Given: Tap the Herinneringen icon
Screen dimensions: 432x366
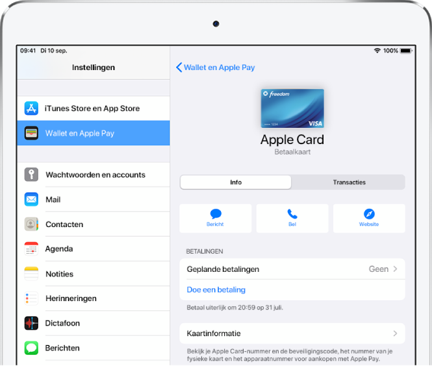Looking at the screenshot, I should (x=31, y=299).
